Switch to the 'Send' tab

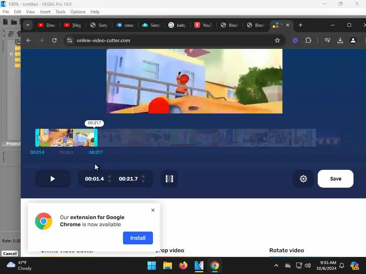151,25
